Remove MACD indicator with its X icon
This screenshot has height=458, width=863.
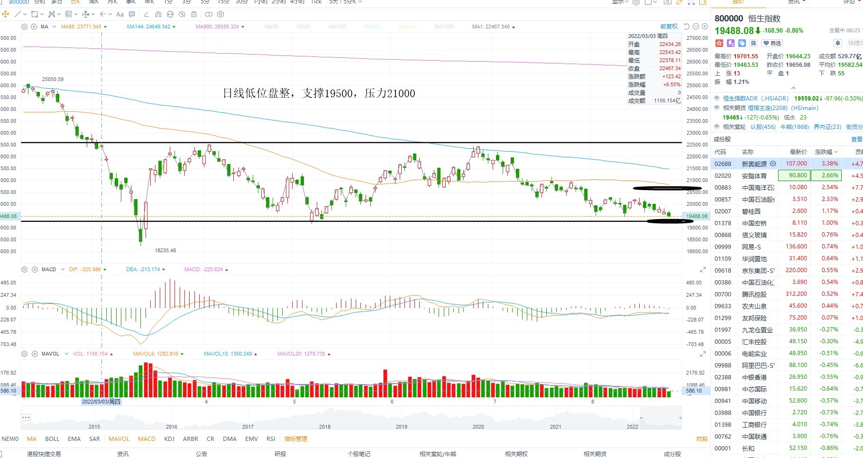click(x=35, y=269)
